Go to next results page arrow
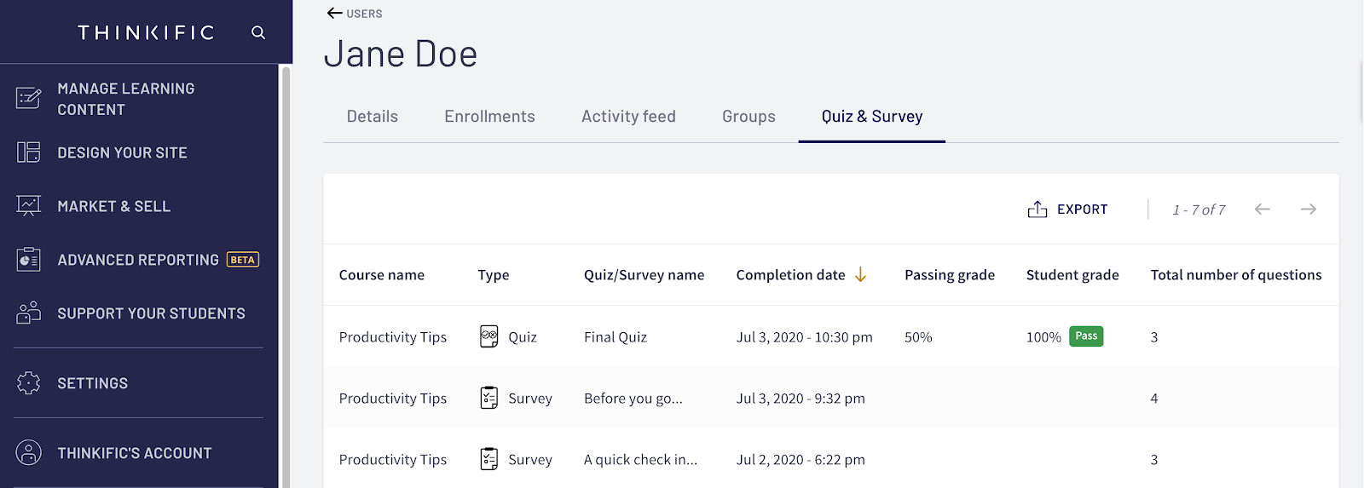 pos(1309,210)
